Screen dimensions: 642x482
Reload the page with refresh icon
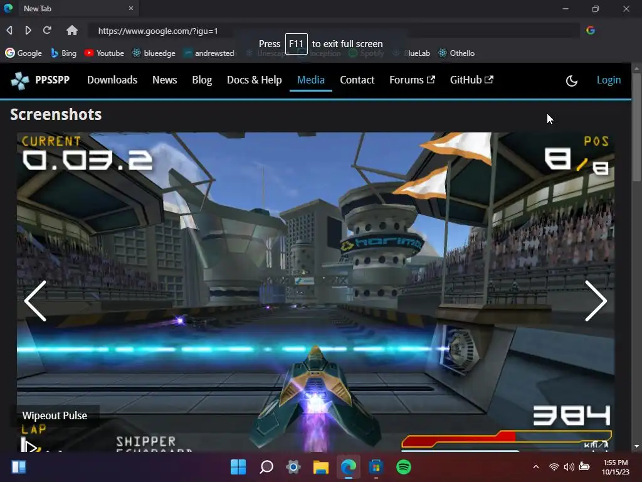(47, 30)
